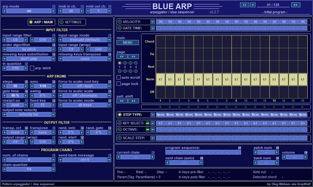Image resolution: width=313 pixels, height=187 pixels.
Task: Open program list dropdown near 01 / 128
Action: point(253,5)
